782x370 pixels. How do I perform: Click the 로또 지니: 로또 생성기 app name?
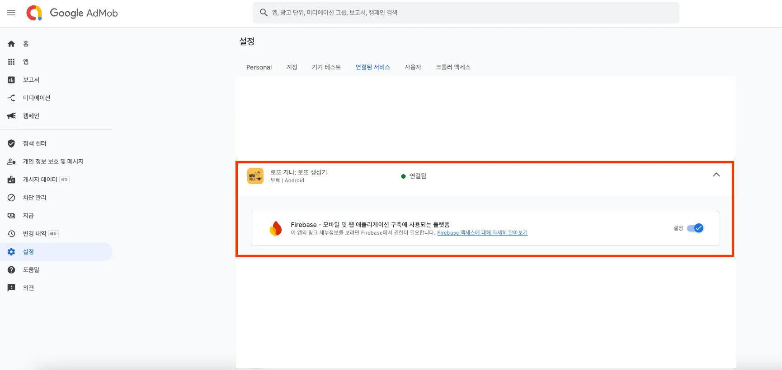[299, 172]
